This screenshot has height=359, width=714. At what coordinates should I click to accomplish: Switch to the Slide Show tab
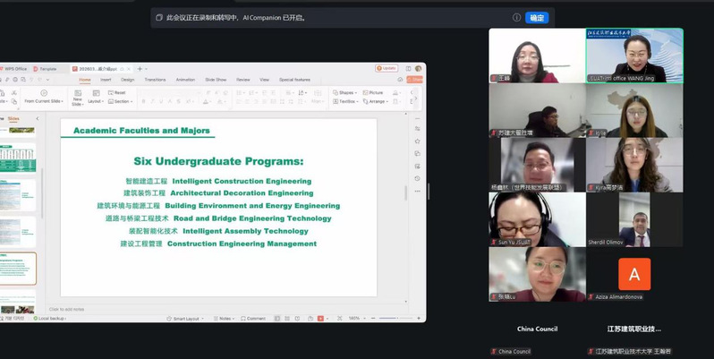click(x=215, y=80)
